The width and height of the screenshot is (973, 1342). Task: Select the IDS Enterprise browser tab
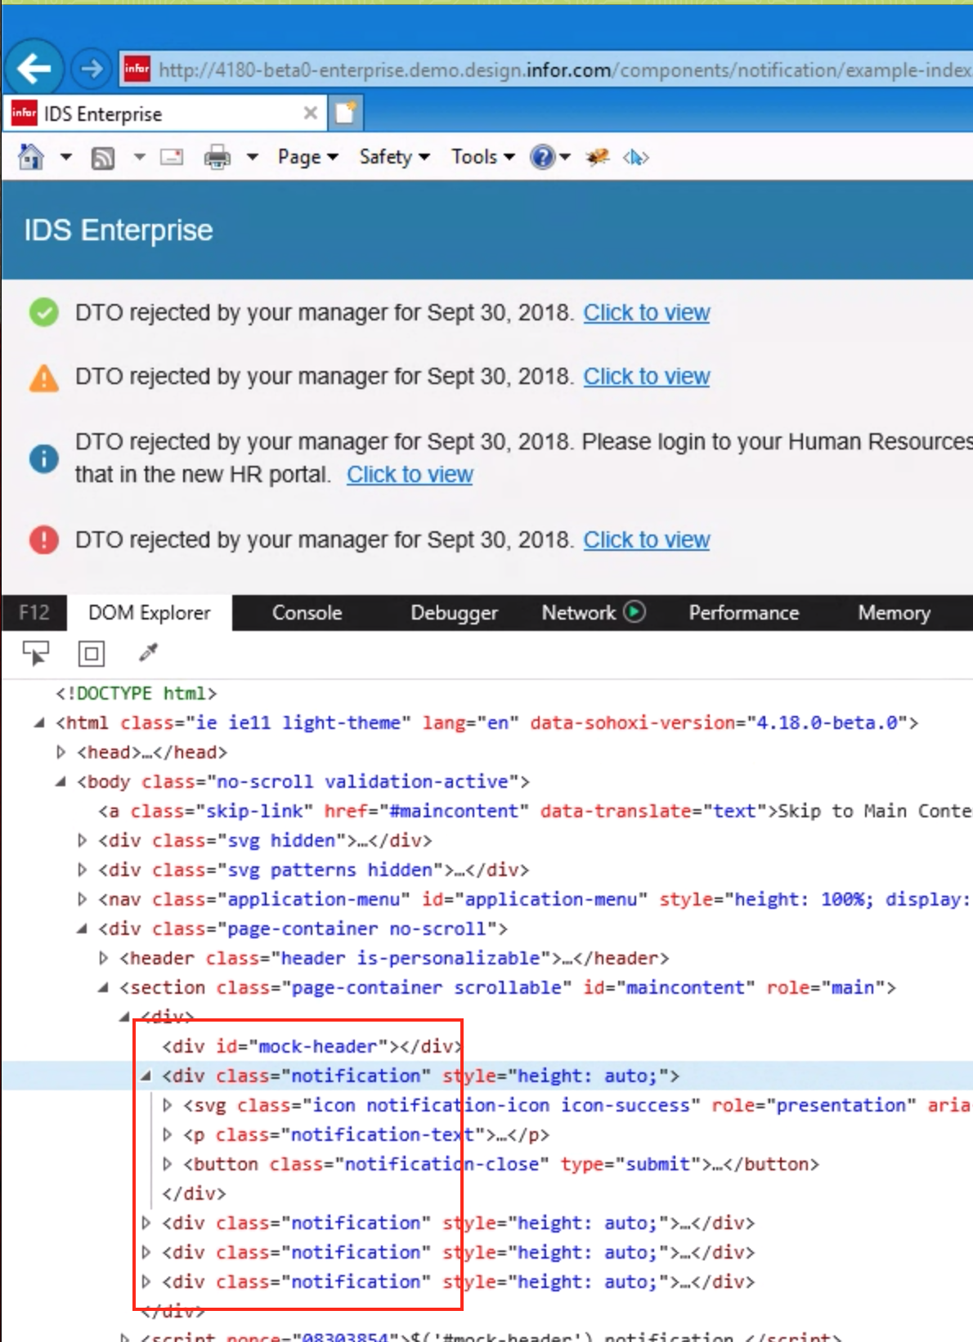164,114
